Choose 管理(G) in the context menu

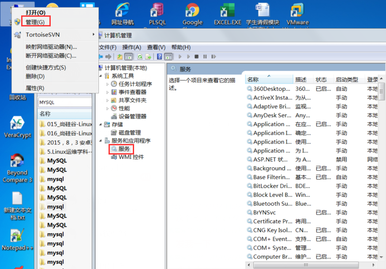[35, 22]
